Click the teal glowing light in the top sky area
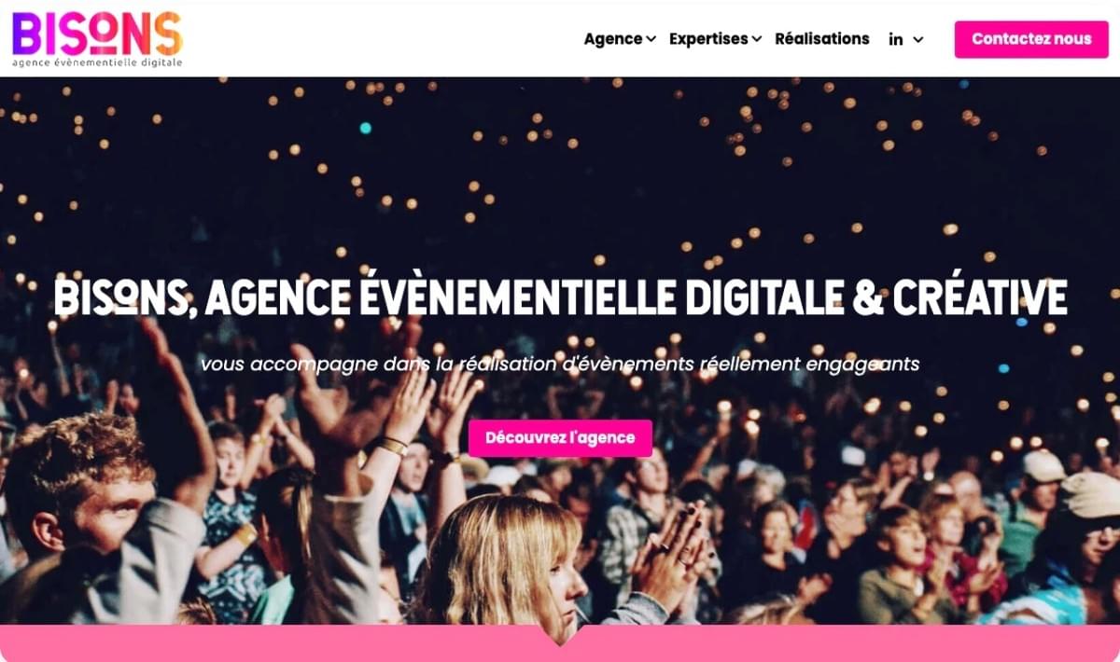The width and height of the screenshot is (1120, 662). tap(365, 128)
